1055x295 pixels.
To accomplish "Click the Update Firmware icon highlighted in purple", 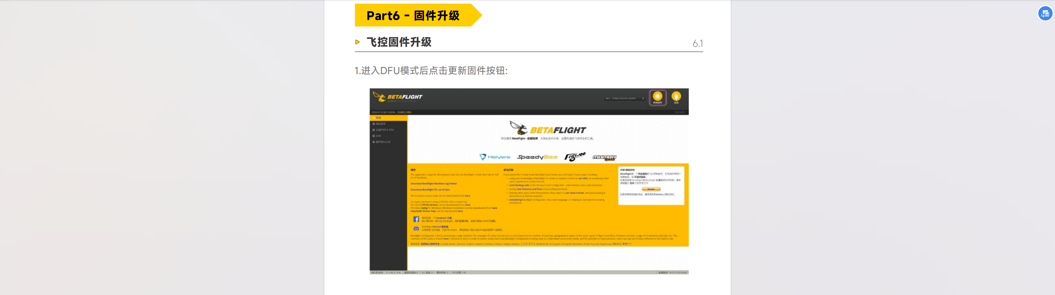I will click(657, 98).
